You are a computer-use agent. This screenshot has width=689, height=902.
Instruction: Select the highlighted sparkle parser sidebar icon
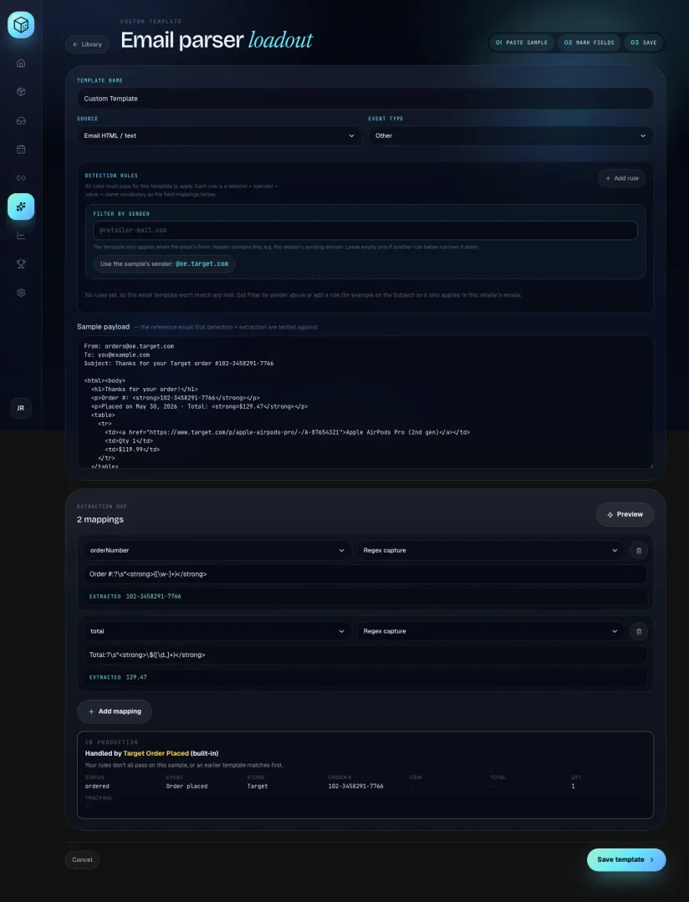pos(21,206)
